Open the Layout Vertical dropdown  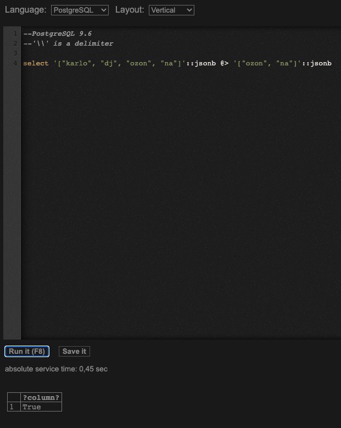coord(171,10)
